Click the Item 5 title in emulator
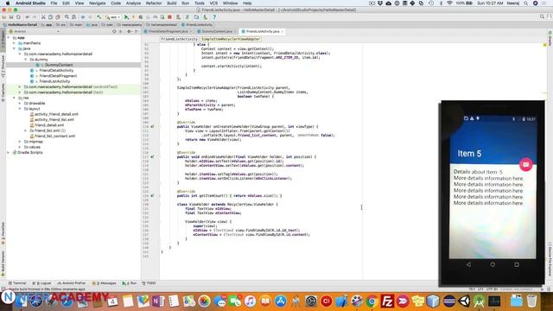This screenshot has height=311, width=553. pos(469,154)
